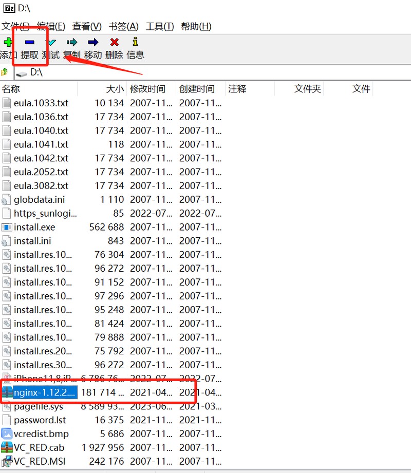Click the drive icon in address bar
This screenshot has height=473, width=411.
pos(22,73)
